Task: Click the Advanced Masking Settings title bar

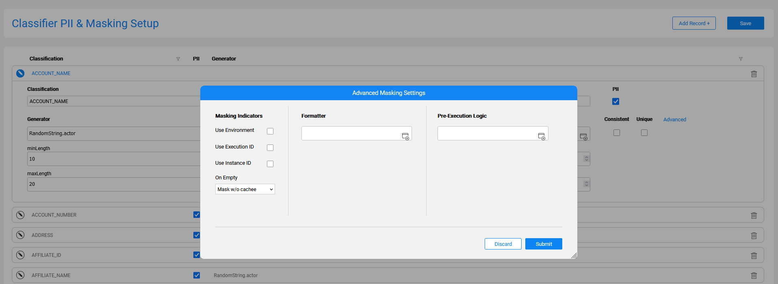Action: 389,93
